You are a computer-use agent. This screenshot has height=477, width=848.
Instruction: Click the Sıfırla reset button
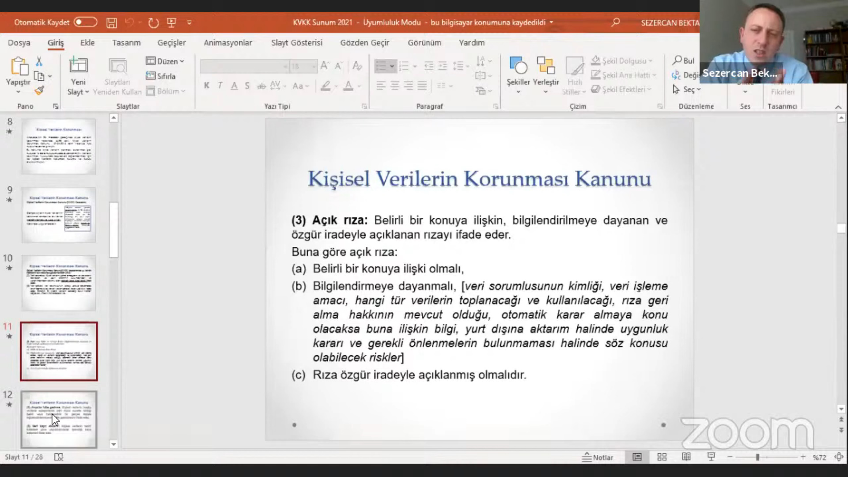(161, 76)
